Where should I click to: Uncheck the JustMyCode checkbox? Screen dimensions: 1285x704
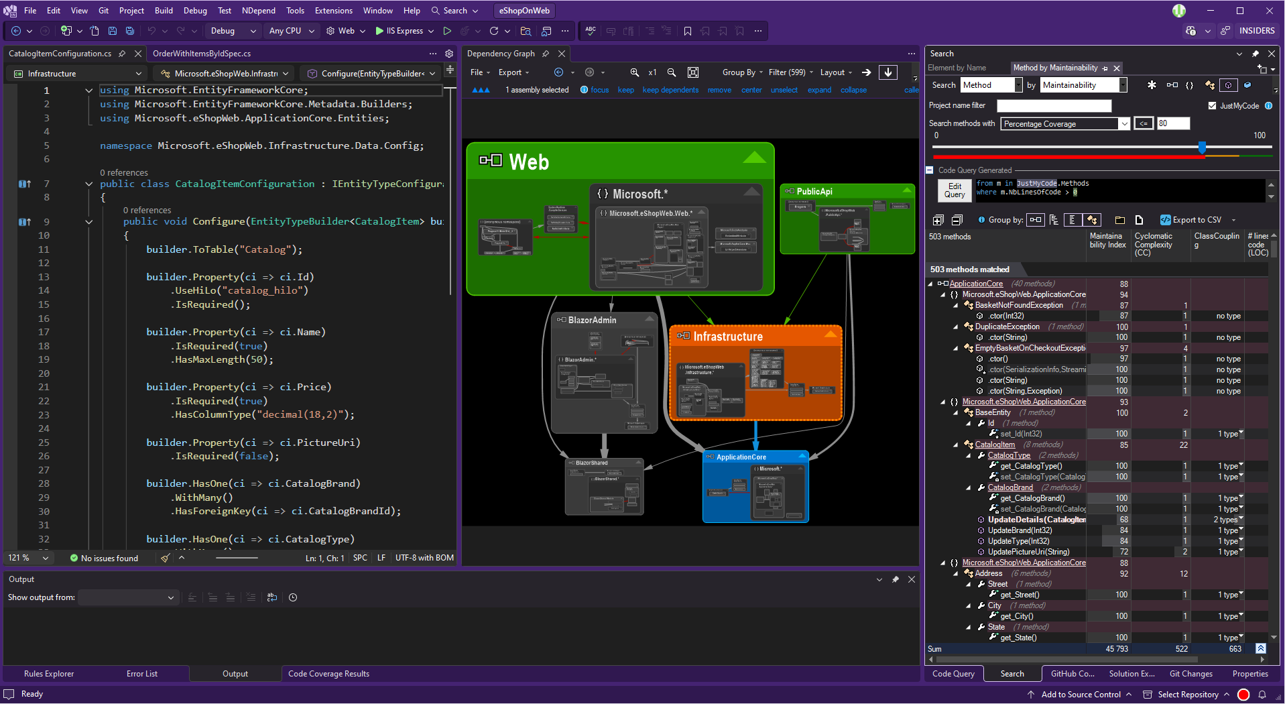click(1212, 106)
